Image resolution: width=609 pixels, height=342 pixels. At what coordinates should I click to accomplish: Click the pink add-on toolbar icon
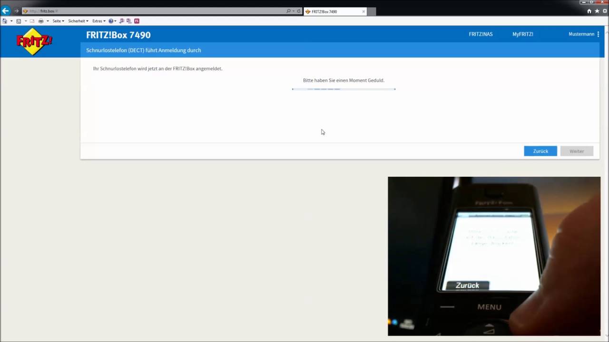coord(137,21)
